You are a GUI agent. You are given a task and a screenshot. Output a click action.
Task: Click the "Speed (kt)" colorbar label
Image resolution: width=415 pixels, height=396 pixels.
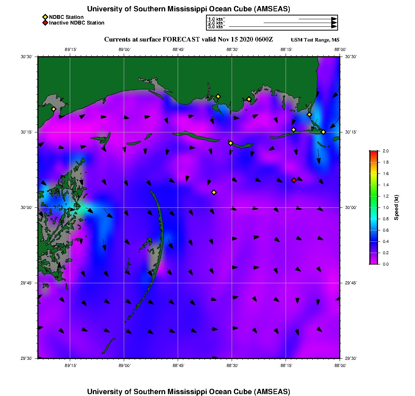[396, 207]
